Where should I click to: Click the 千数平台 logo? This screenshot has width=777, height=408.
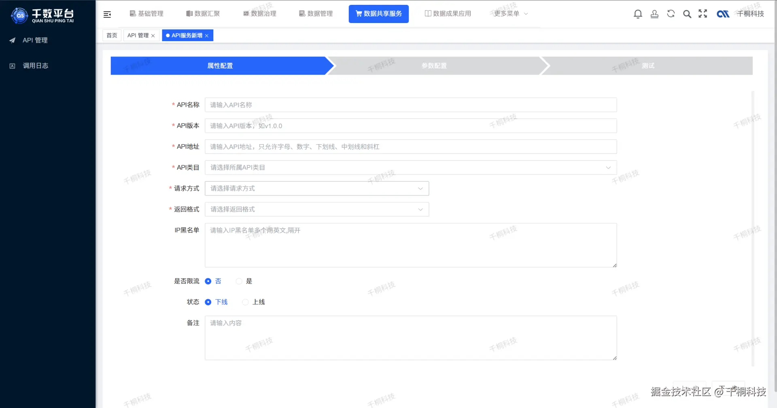click(42, 15)
